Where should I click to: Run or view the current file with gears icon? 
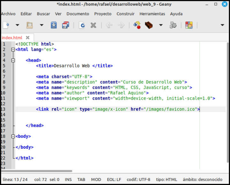pos(173,25)
